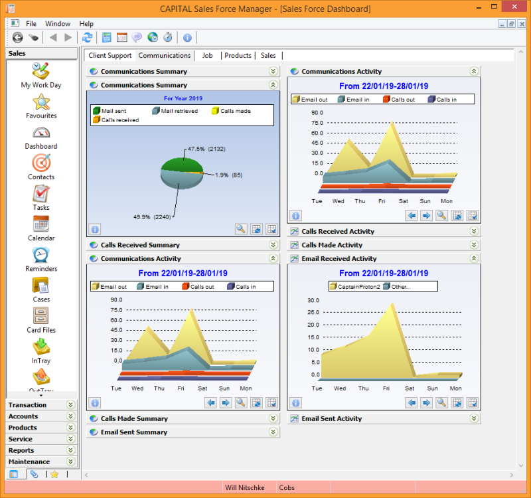Open the Dashboard sidebar item
This screenshot has width=531, height=498.
(x=41, y=138)
